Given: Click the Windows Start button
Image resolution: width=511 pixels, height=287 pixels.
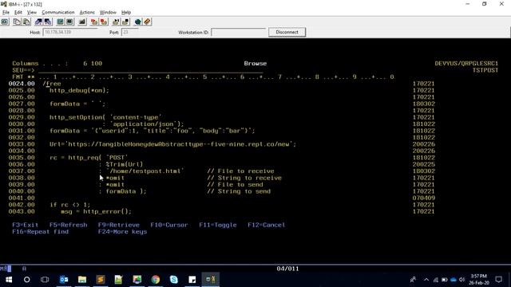Looking at the screenshot, I should pos(9,279).
